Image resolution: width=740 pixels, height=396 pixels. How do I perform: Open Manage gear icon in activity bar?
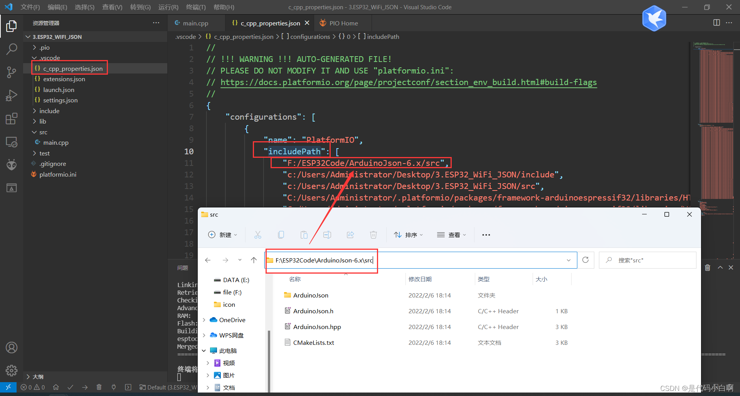(x=12, y=371)
